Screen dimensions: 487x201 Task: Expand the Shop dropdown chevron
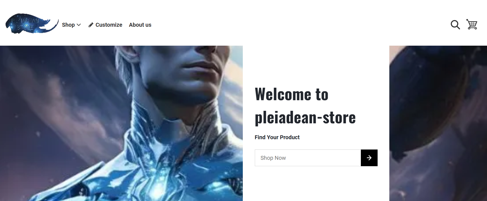(79, 25)
